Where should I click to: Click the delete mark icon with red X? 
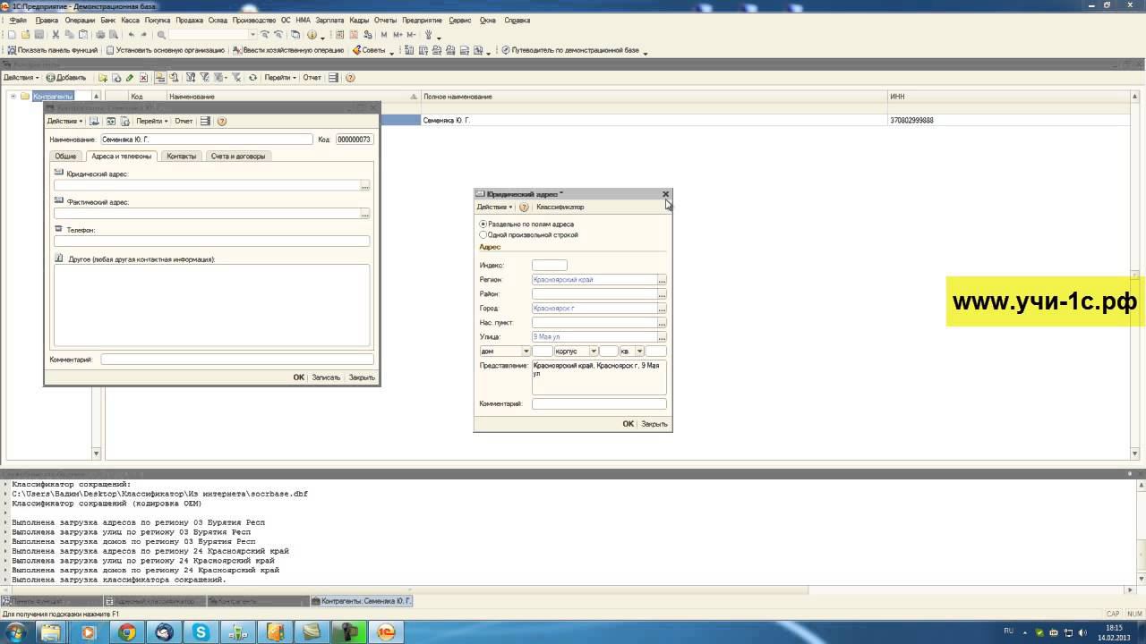click(x=143, y=78)
